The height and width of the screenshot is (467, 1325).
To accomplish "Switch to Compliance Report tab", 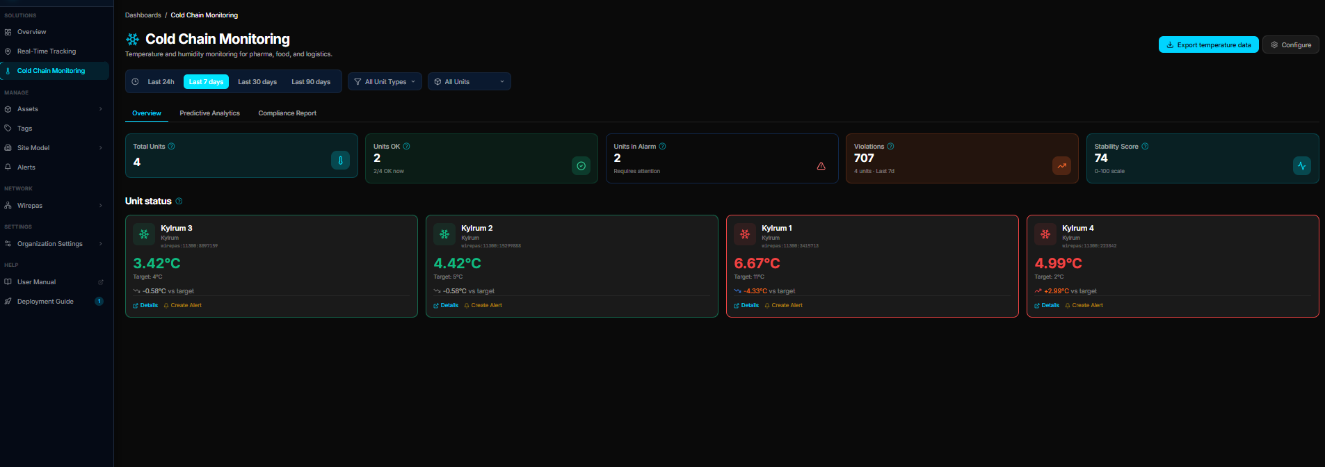I will [287, 113].
